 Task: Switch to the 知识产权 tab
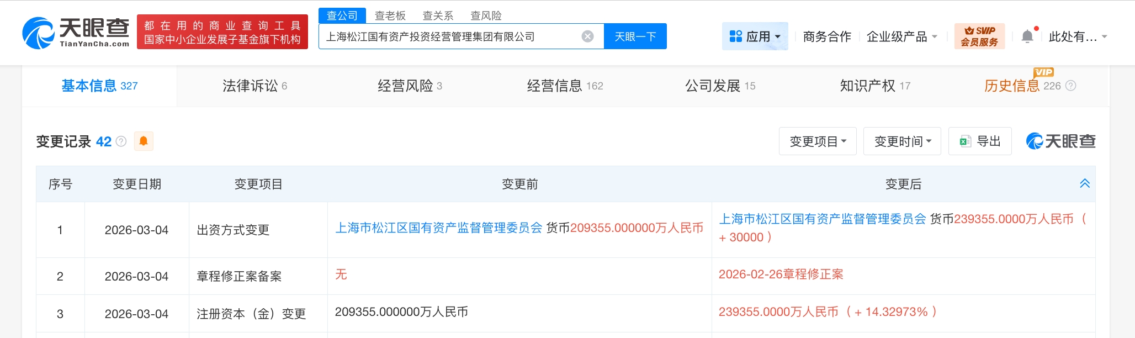(874, 86)
